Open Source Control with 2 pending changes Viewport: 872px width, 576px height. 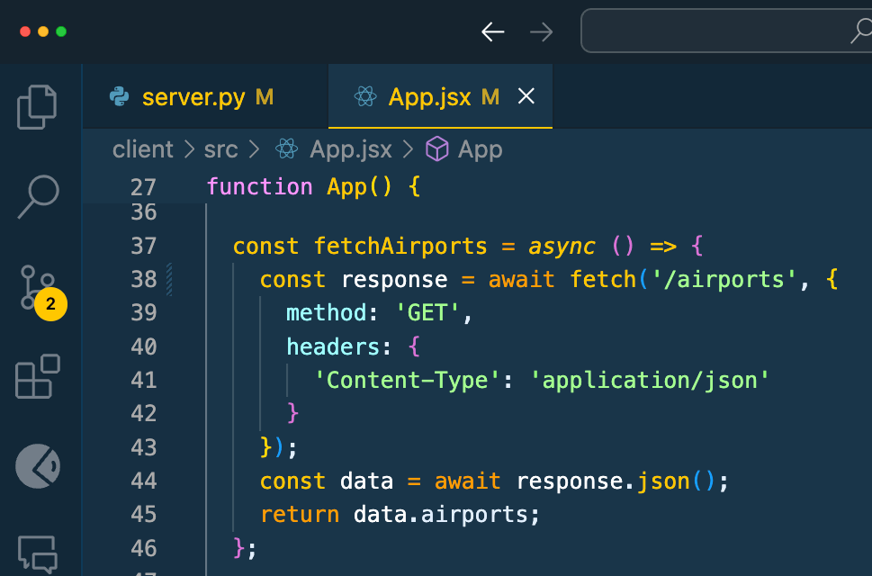(x=38, y=288)
